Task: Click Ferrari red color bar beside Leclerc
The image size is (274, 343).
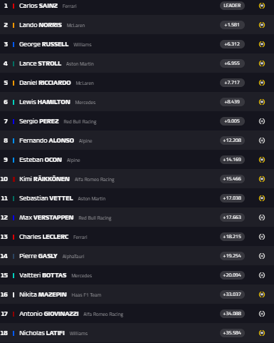Action: click(14, 237)
